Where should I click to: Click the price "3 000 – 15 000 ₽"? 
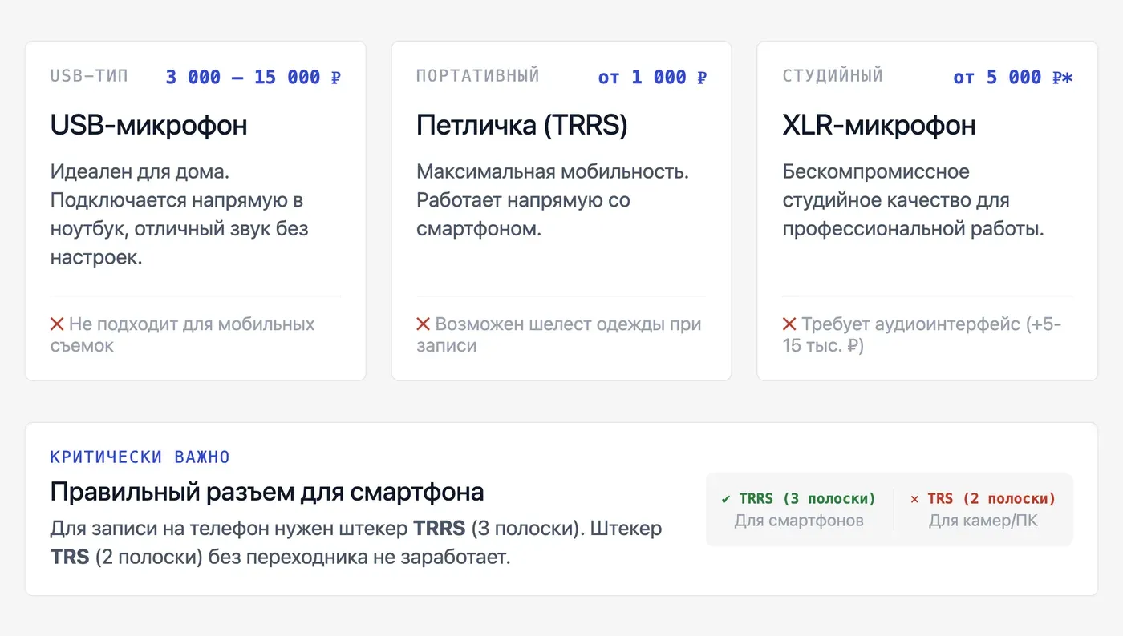pos(253,77)
